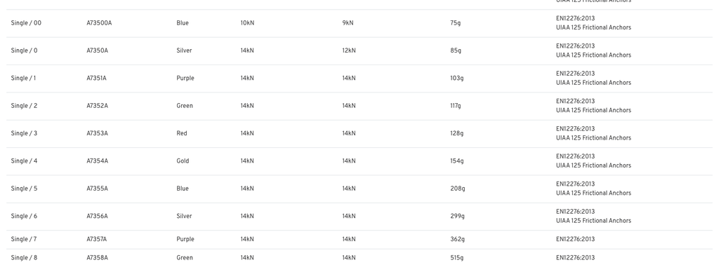
Task: Click the 515g weight value
Action: 456,258
